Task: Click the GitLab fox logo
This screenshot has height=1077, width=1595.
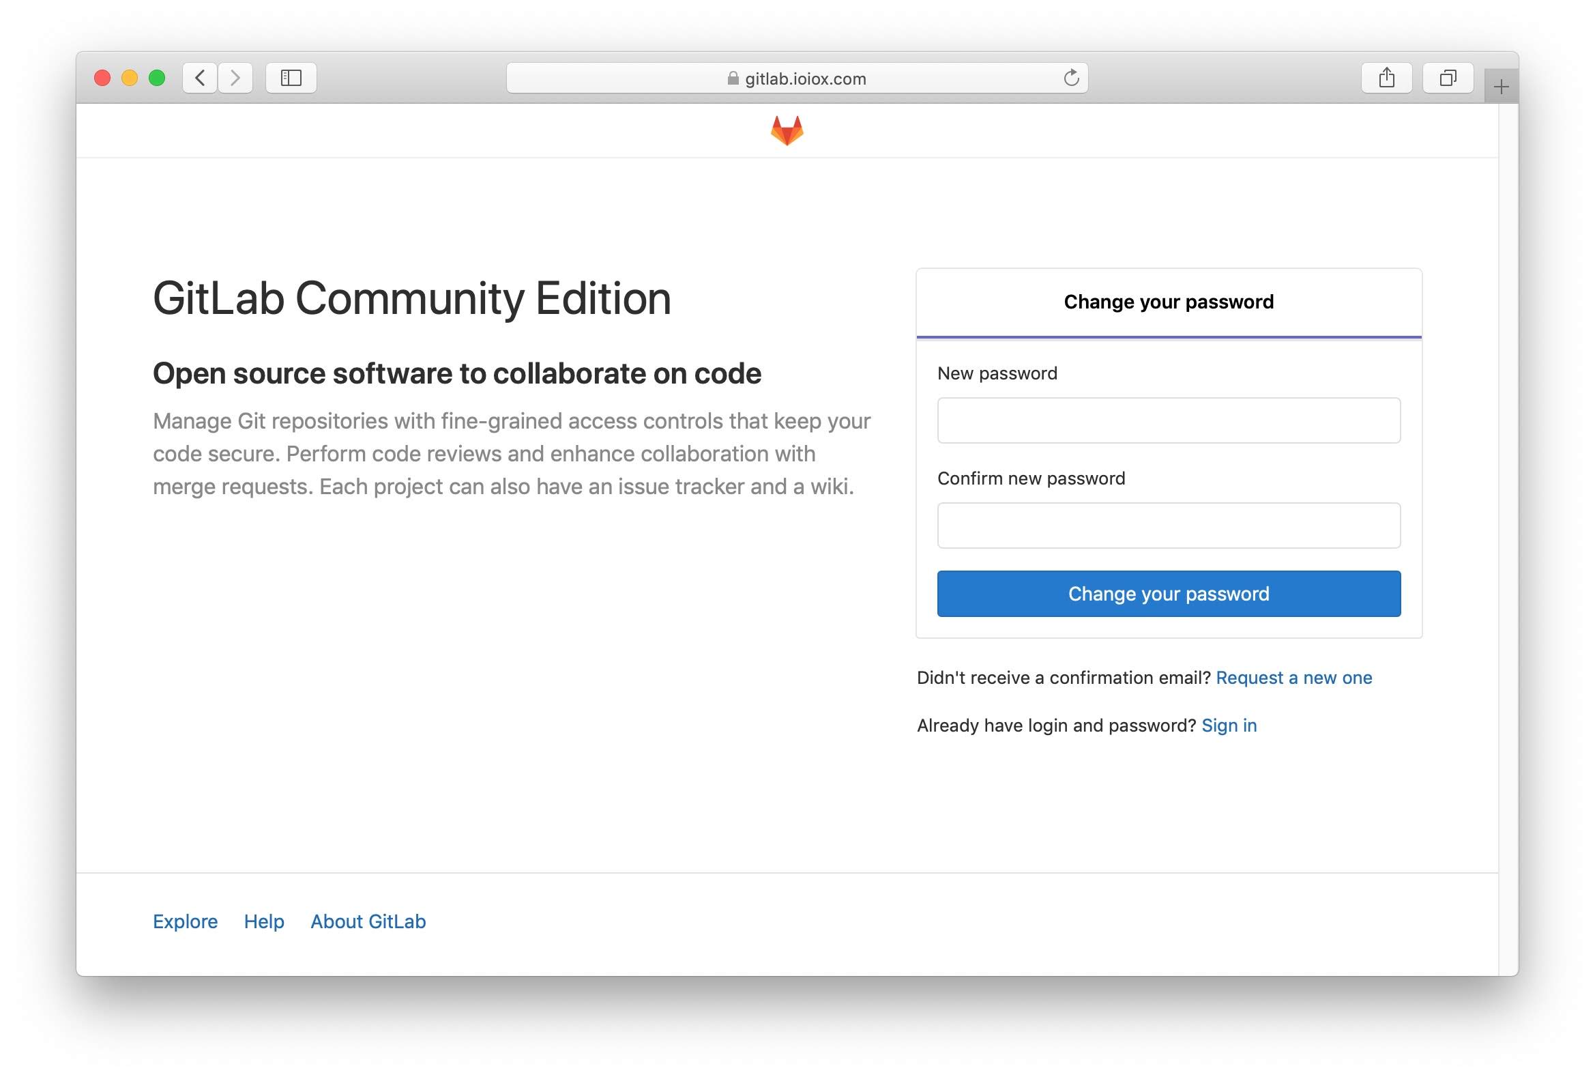Action: [x=787, y=130]
